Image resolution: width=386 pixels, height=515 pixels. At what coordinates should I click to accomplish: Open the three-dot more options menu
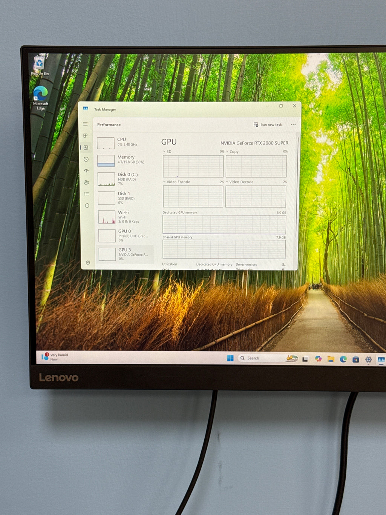[293, 125]
